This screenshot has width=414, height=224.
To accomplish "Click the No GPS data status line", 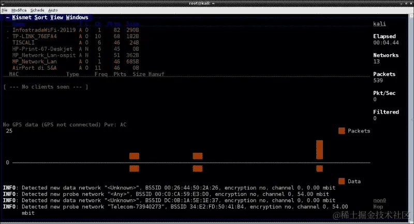I will click(x=65, y=125).
